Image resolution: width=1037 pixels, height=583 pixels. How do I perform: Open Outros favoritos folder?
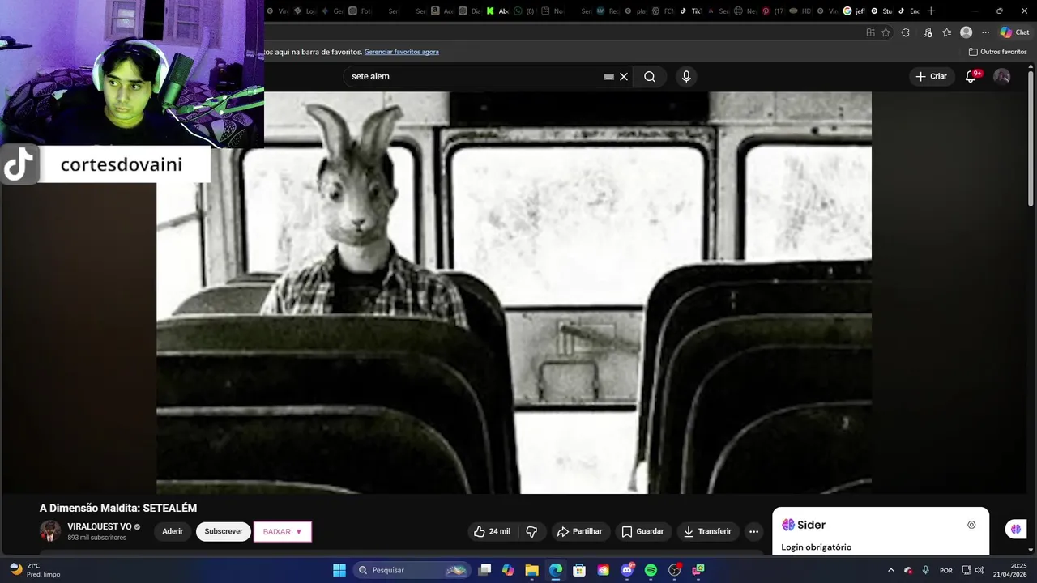coord(997,52)
